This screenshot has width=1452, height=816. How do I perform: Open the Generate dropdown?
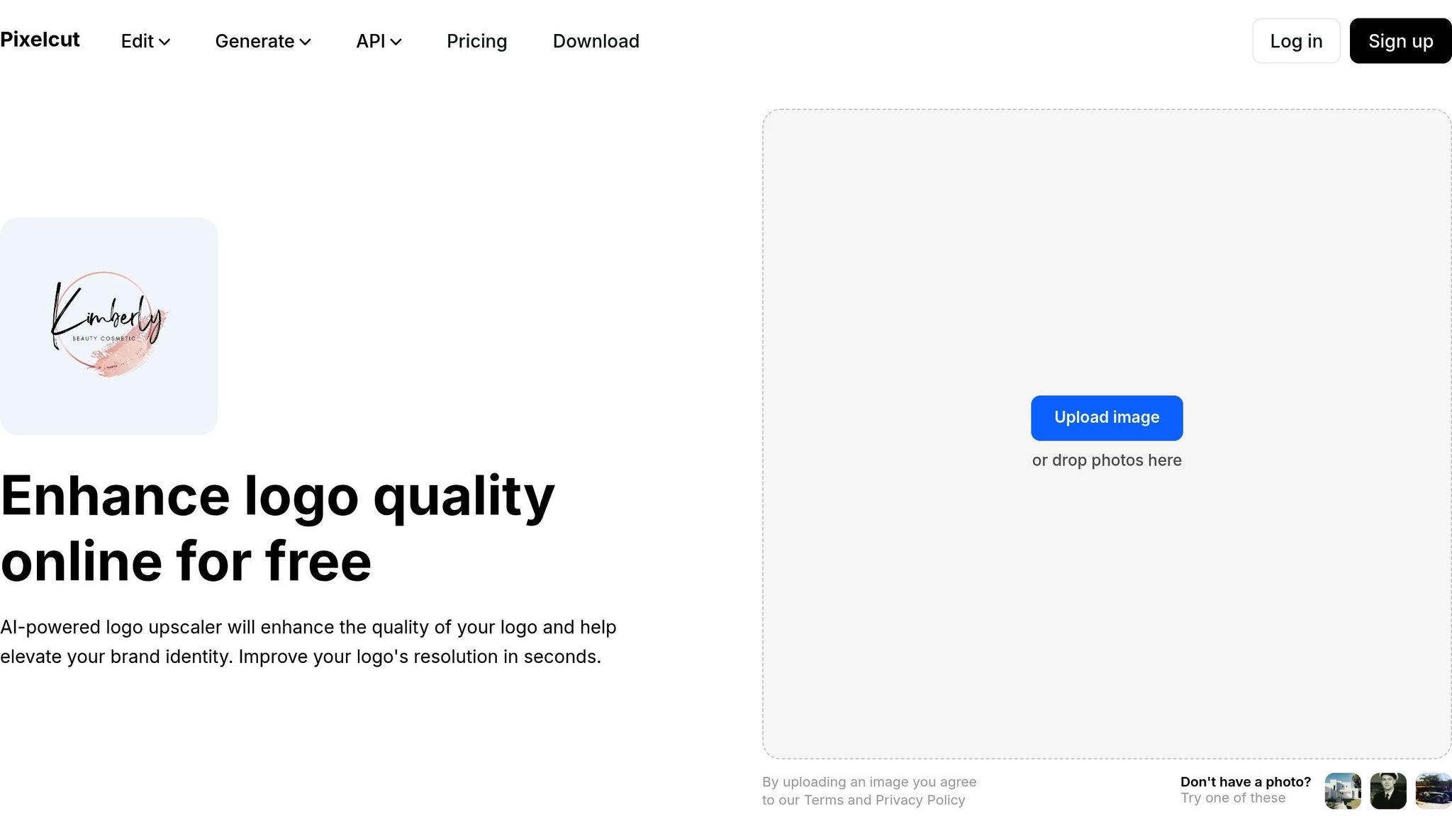tap(262, 41)
